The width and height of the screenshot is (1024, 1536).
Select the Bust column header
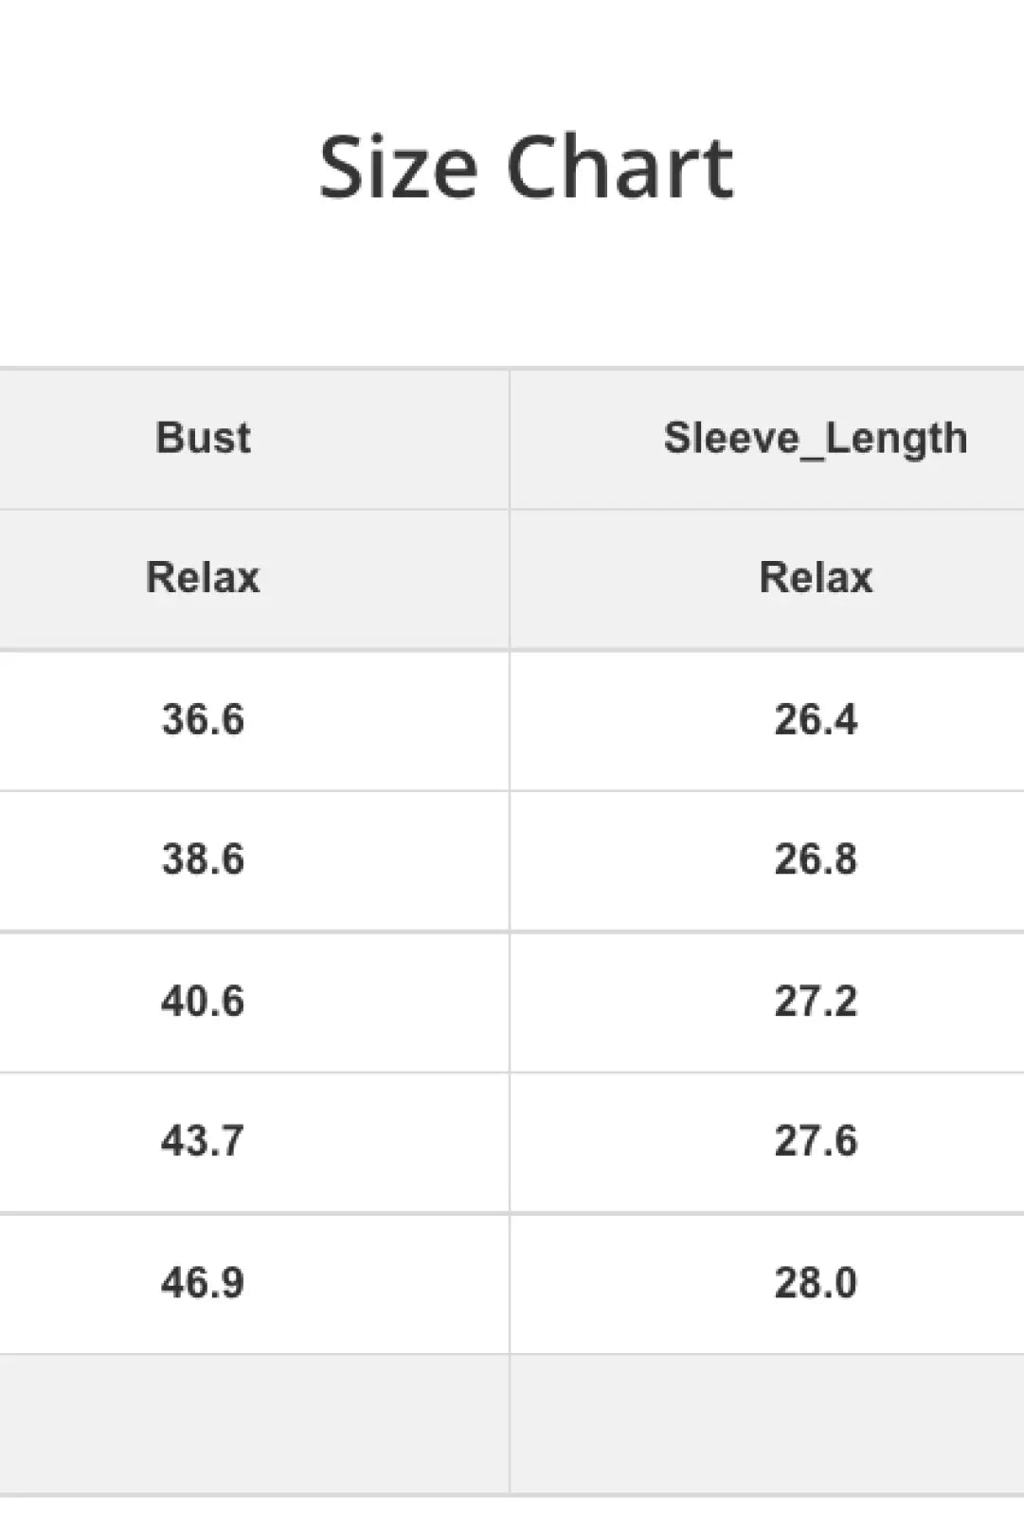point(203,438)
